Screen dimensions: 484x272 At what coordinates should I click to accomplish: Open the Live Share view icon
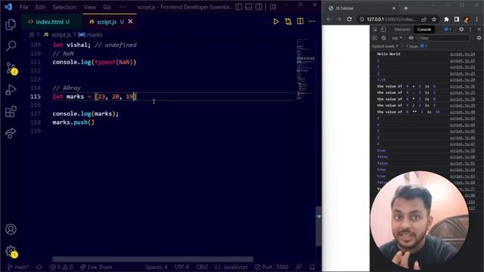pos(11,133)
